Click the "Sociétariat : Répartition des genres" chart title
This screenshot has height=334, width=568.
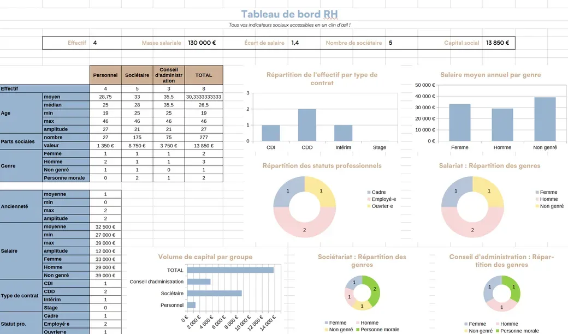point(362,260)
